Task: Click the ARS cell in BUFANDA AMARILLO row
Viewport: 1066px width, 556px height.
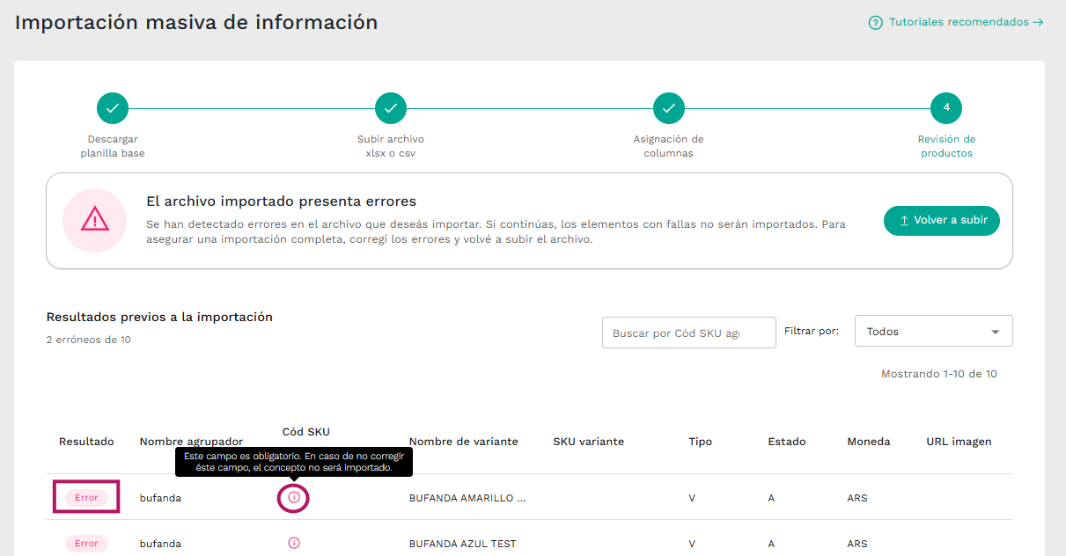Action: click(x=857, y=498)
